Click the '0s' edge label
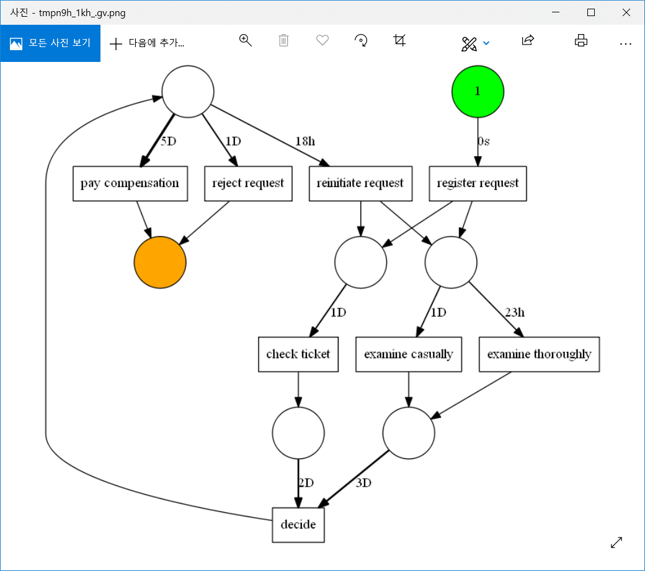Image resolution: width=645 pixels, height=571 pixels. 484,141
